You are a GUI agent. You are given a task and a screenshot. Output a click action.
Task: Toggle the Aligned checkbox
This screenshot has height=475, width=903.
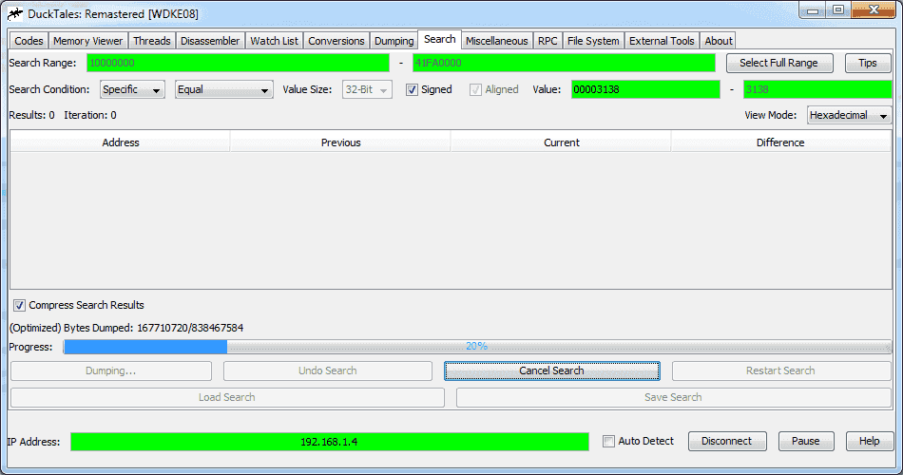[x=475, y=89]
